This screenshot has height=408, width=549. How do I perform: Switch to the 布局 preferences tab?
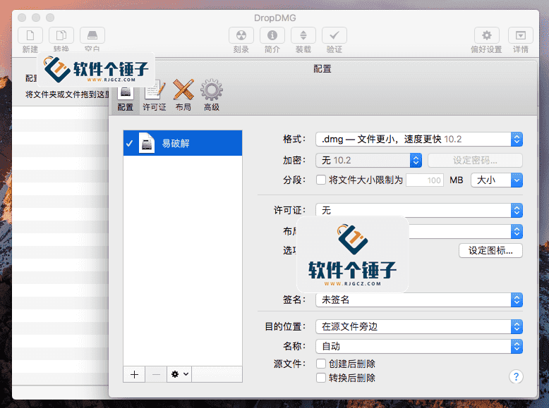pyautogui.click(x=183, y=95)
